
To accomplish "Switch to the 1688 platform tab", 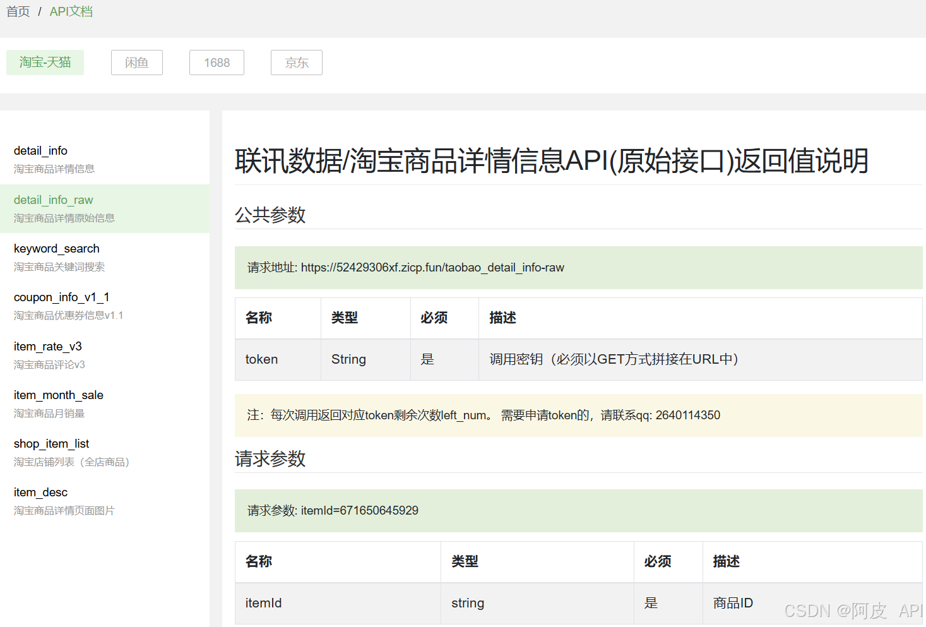I will click(x=217, y=63).
